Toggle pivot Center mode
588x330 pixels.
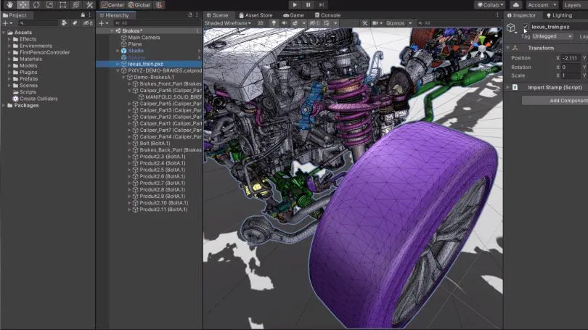pos(113,5)
